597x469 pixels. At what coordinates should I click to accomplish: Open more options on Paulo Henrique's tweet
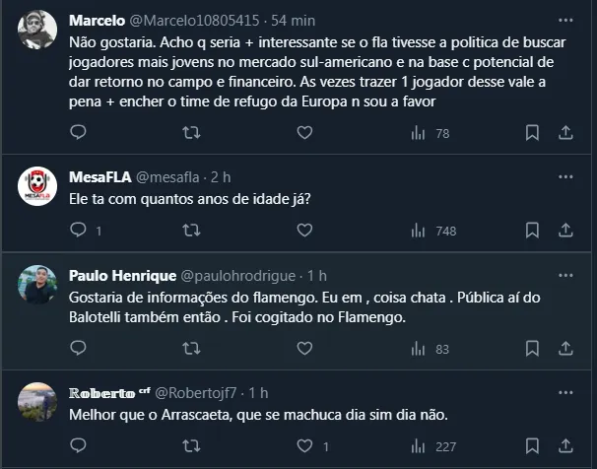pyautogui.click(x=565, y=274)
